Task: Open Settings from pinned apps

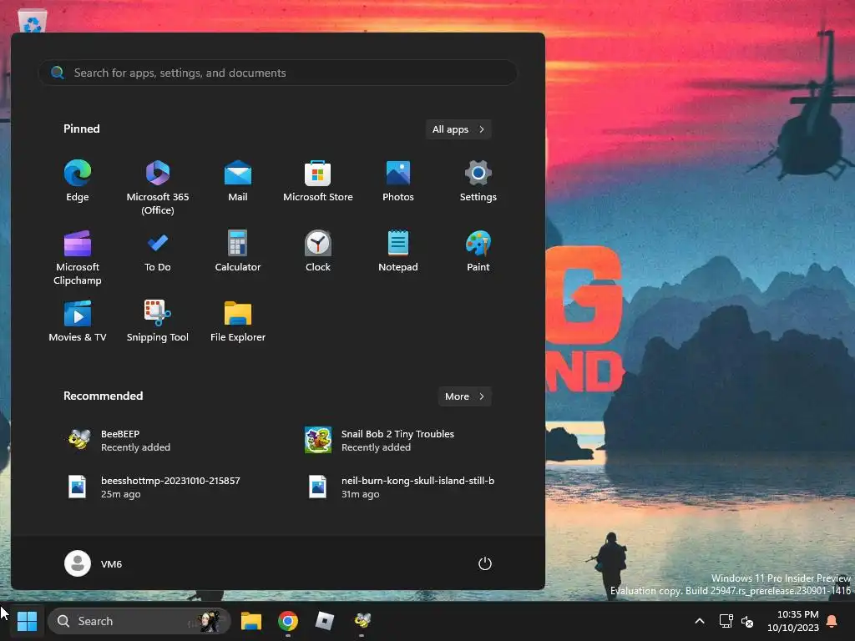Action: (478, 182)
